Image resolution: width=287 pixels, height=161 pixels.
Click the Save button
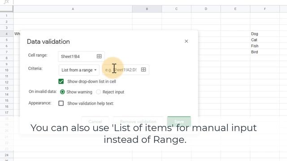[179, 121]
